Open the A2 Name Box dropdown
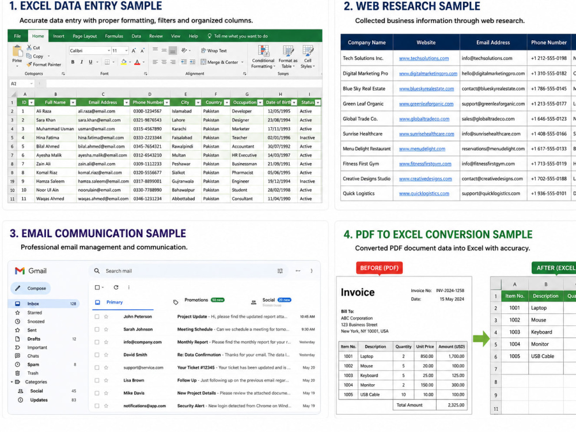This screenshot has width=576, height=432. pyautogui.click(x=31, y=84)
